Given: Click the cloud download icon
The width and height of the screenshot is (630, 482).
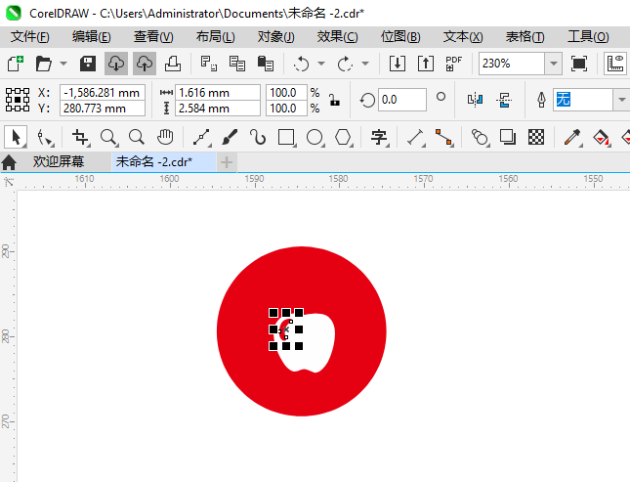Looking at the screenshot, I should 116,64.
